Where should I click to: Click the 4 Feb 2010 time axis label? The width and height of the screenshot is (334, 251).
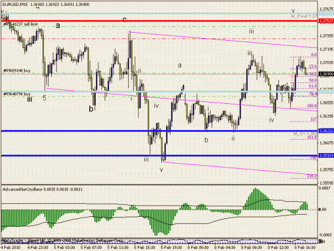[x=11, y=247]
